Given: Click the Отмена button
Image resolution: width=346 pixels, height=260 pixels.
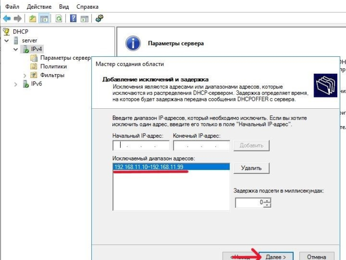Looking at the screenshot, I should click(x=317, y=257).
